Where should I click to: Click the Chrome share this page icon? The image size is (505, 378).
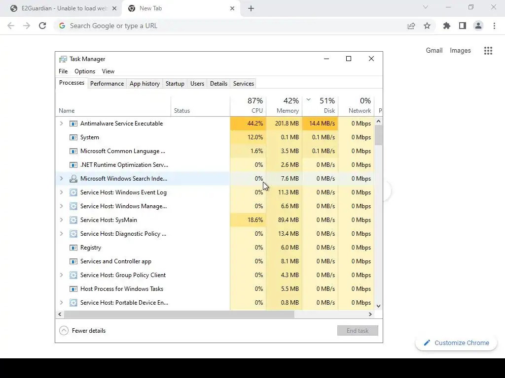(411, 26)
